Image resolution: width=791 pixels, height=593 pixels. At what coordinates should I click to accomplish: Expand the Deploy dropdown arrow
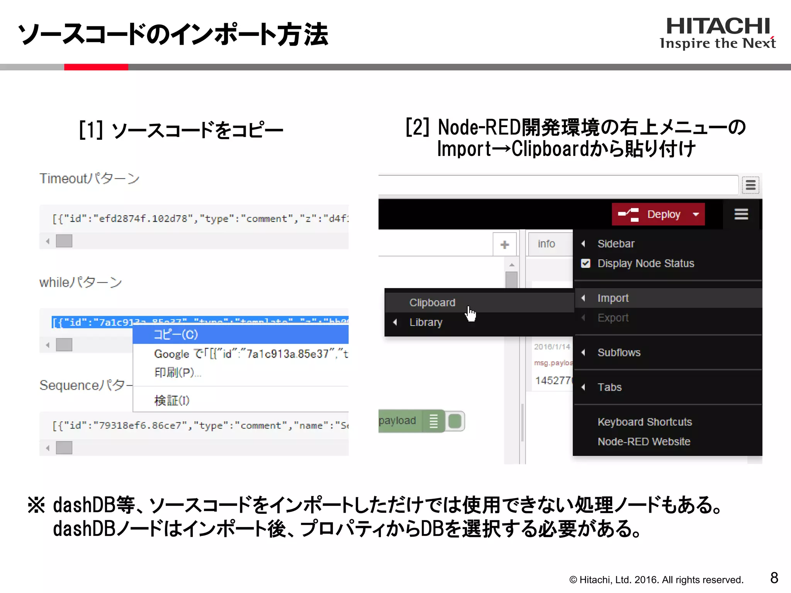point(696,214)
